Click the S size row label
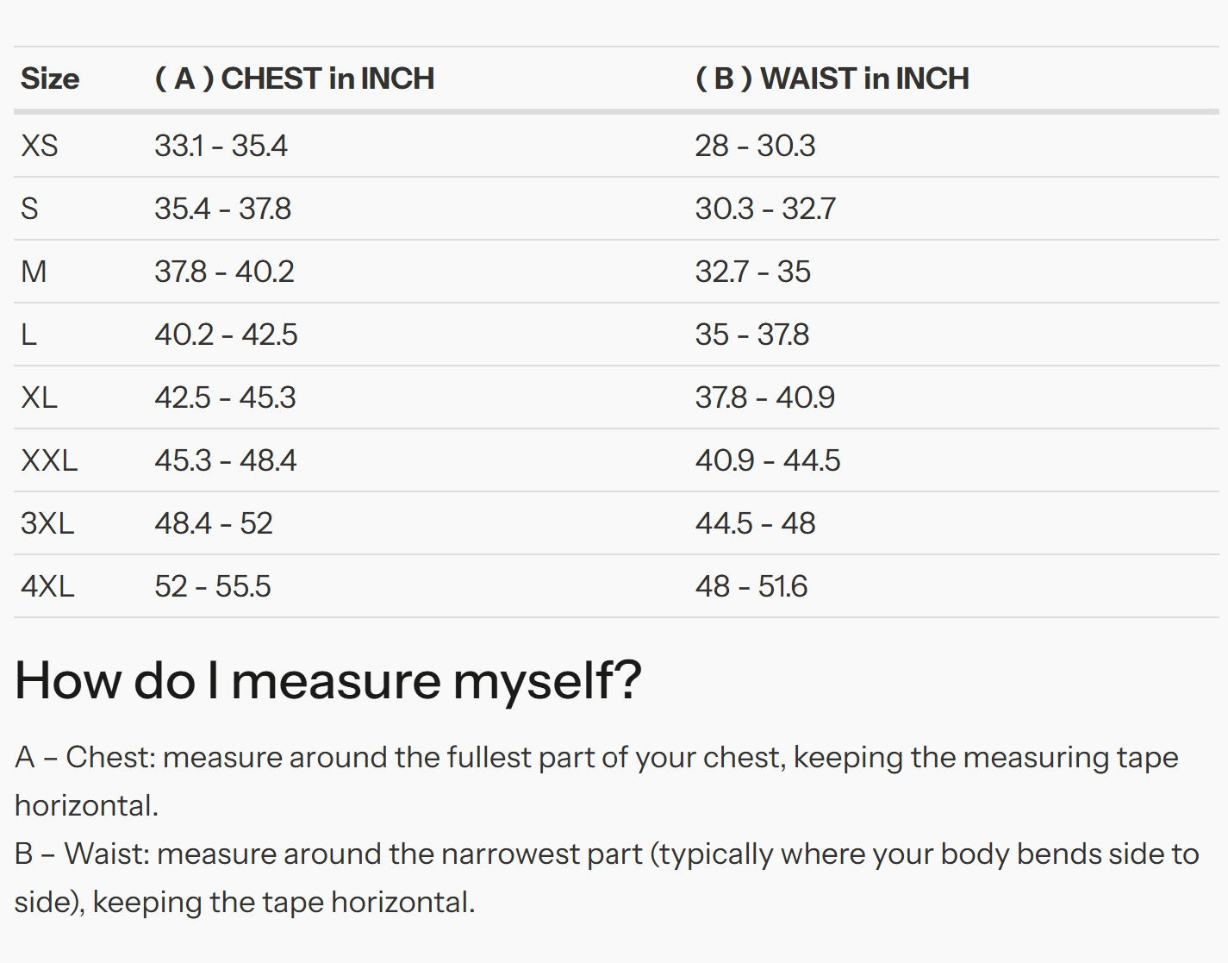 pos(29,209)
